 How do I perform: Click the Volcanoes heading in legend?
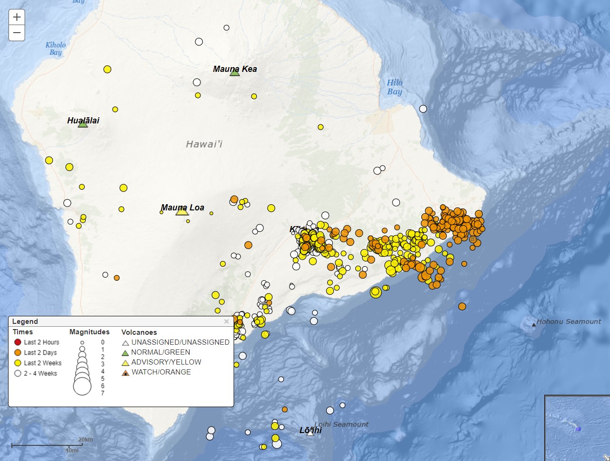(x=139, y=332)
